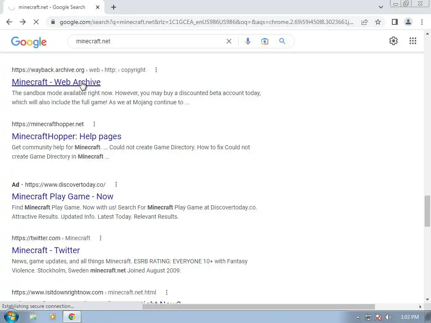The width and height of the screenshot is (431, 323).
Task: Open the Minecraft Play Game - Now ad
Action: pyautogui.click(x=62, y=196)
